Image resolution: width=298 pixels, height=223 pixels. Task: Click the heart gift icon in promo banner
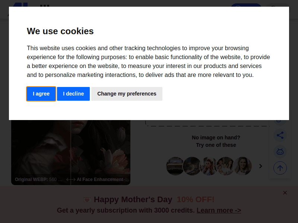(x=87, y=200)
